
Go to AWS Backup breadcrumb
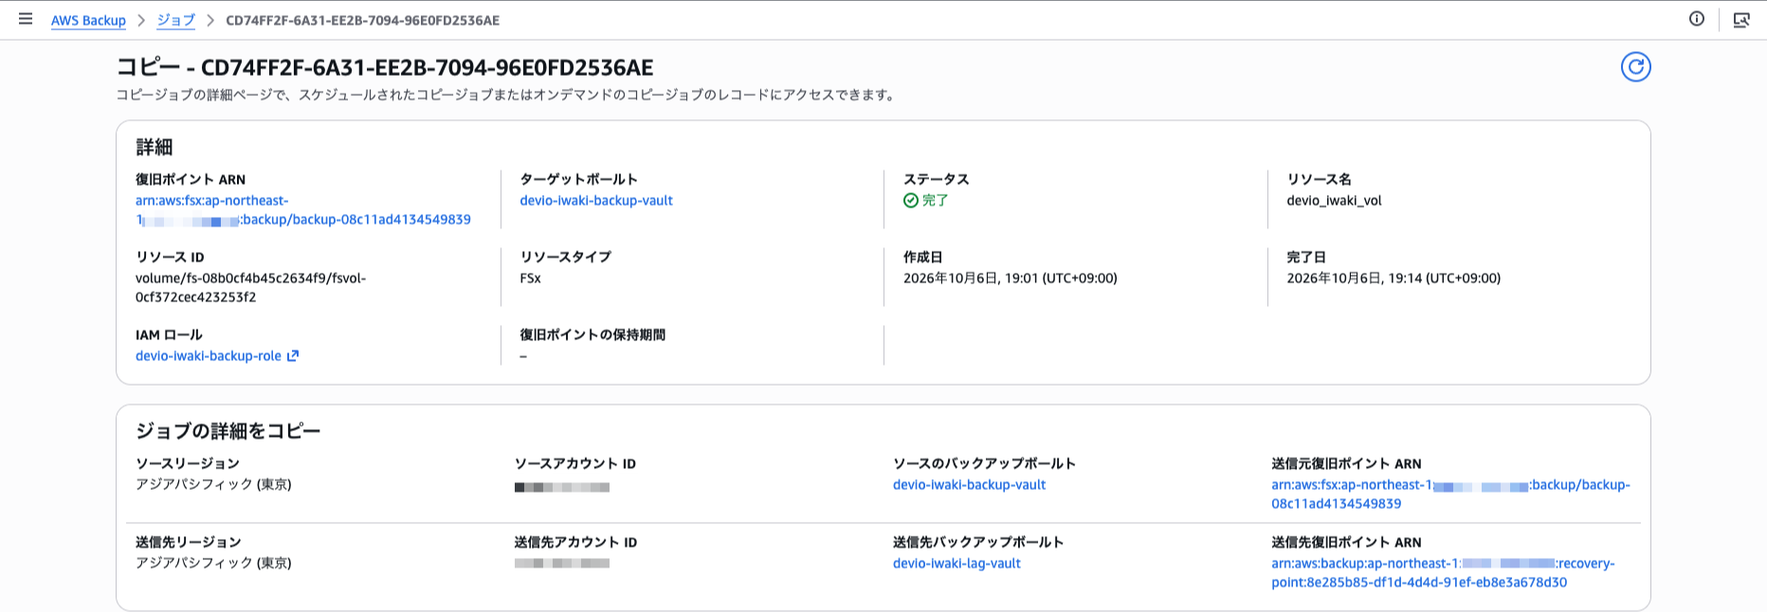(x=88, y=21)
